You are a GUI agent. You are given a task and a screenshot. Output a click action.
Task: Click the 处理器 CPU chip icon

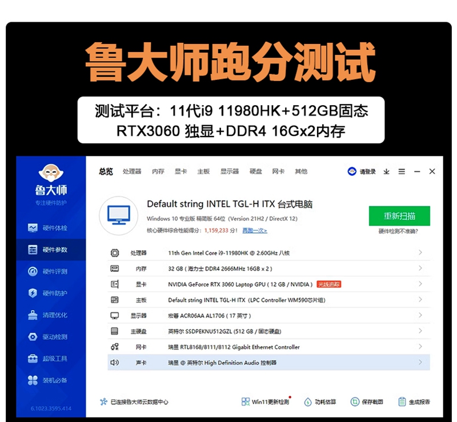[x=115, y=252]
